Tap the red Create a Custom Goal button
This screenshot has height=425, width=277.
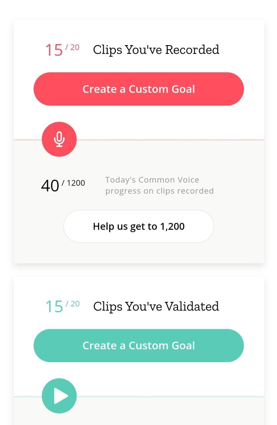click(138, 89)
